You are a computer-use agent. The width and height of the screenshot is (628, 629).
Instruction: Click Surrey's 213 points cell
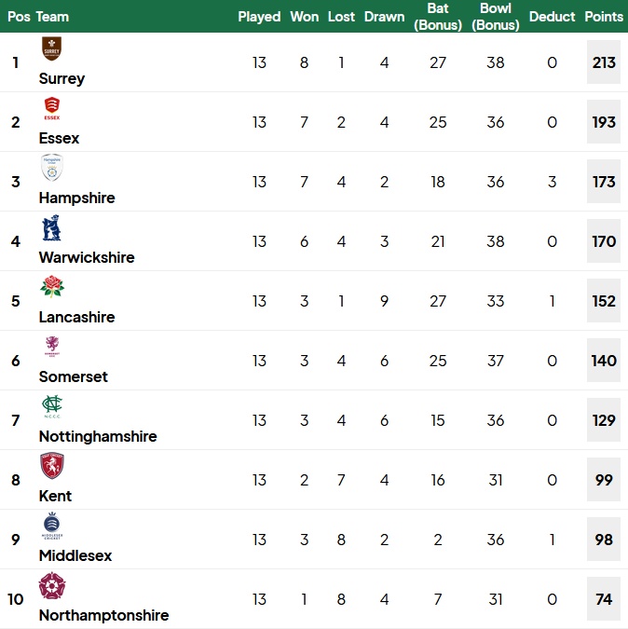(604, 62)
